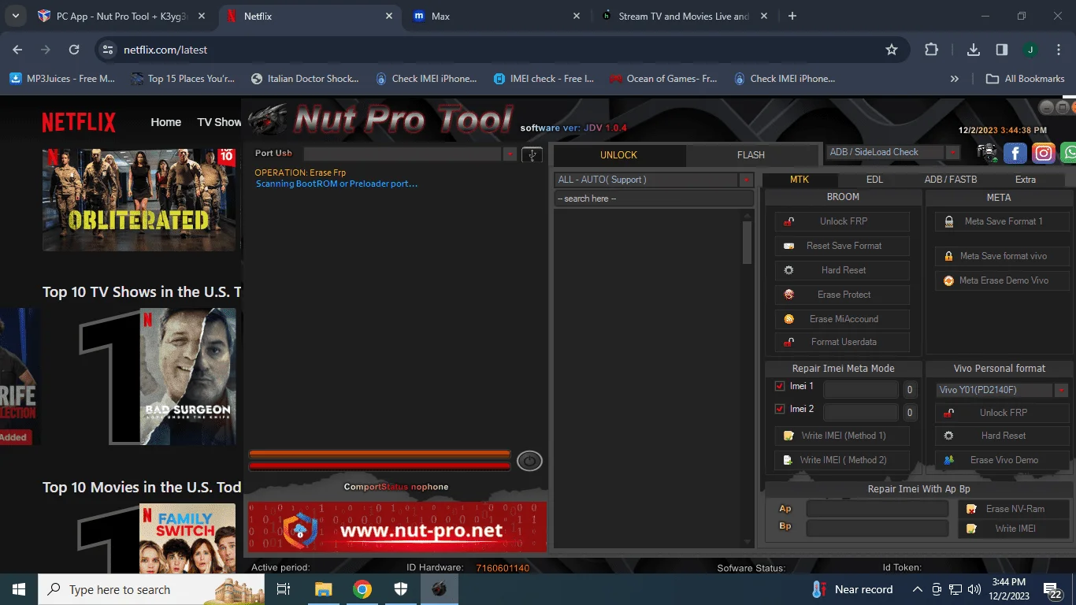Viewport: 1076px width, 605px height.
Task: Click Erase MiAccount
Action: (842, 319)
